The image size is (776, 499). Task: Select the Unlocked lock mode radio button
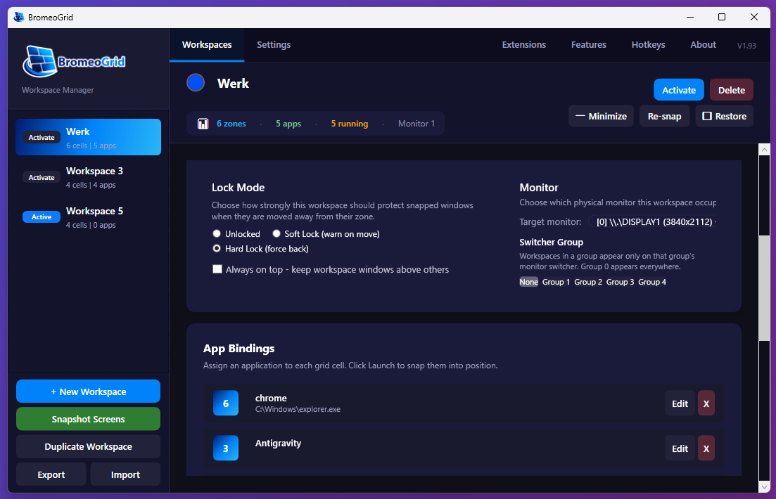(x=217, y=233)
